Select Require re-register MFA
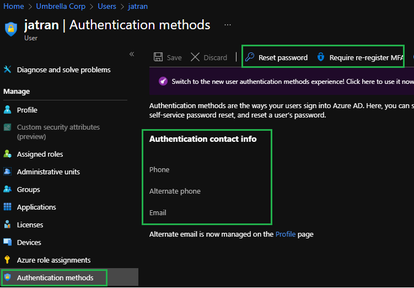Image resolution: width=414 pixels, height=288 pixels. [x=366, y=57]
